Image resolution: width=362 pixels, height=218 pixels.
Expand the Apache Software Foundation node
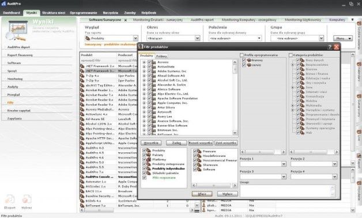click(144, 99)
